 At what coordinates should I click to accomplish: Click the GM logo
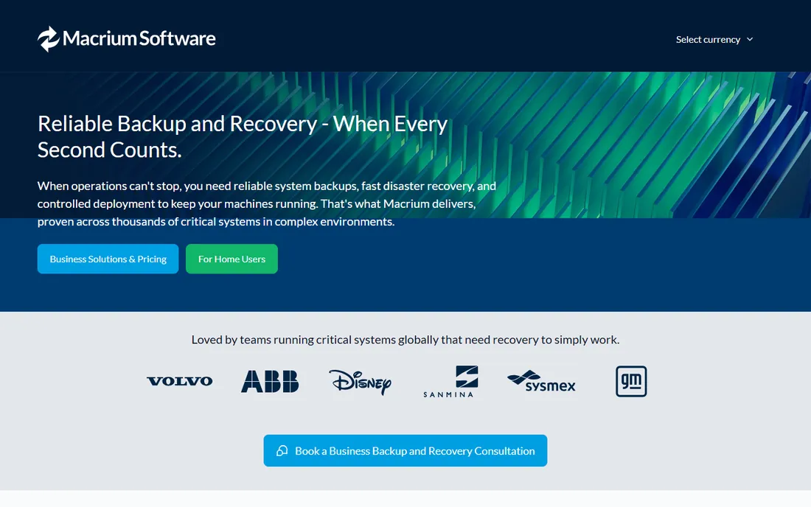[x=631, y=382]
